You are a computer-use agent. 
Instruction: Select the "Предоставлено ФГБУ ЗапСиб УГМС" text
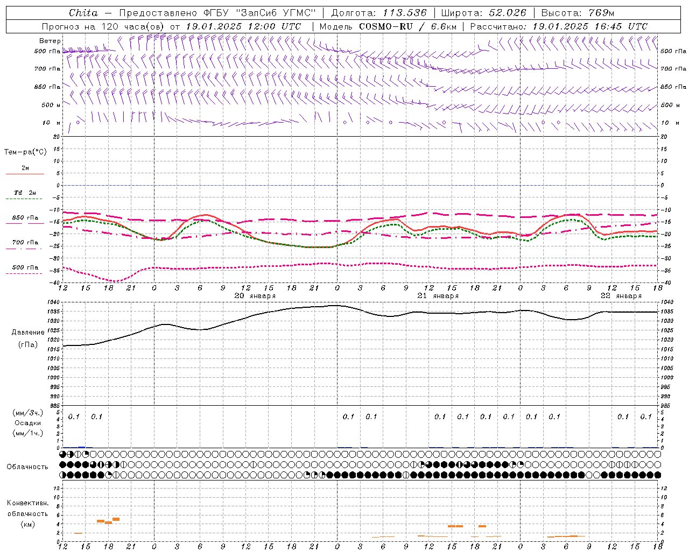[x=217, y=13]
